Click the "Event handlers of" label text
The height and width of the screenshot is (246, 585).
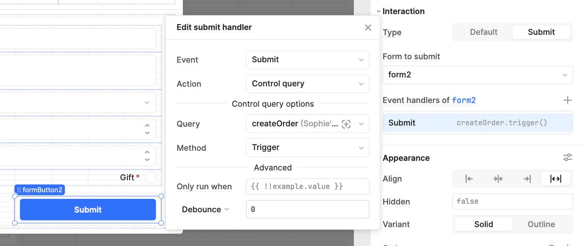[416, 100]
